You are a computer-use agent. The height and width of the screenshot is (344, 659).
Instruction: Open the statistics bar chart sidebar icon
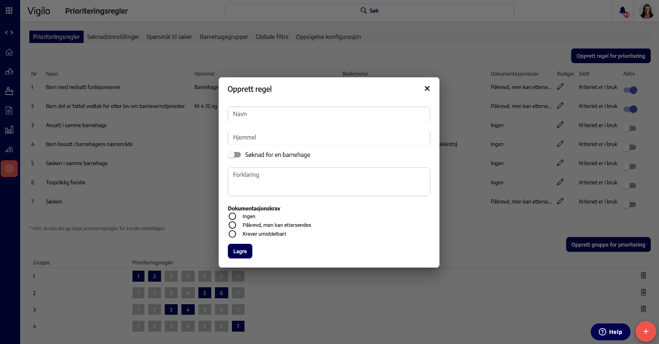coord(9,130)
